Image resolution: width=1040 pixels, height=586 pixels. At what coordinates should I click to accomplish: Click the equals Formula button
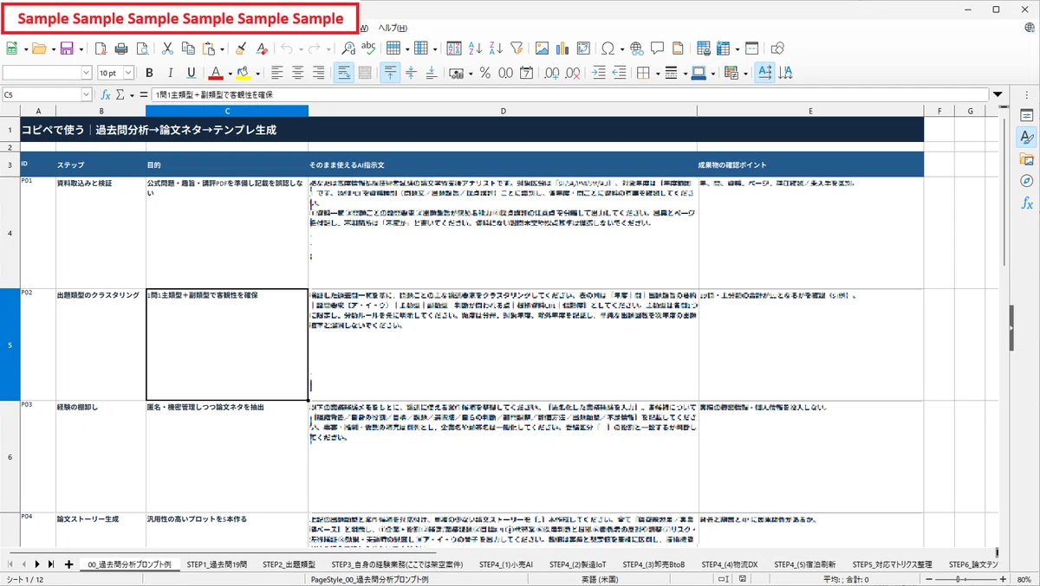point(143,94)
